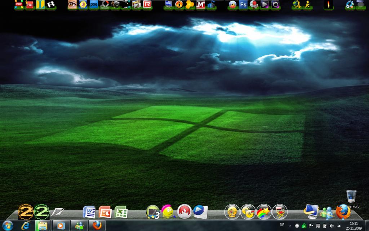This screenshot has width=369, height=231.
Task: Launch Firefox from the bottom dock
Action: click(343, 212)
